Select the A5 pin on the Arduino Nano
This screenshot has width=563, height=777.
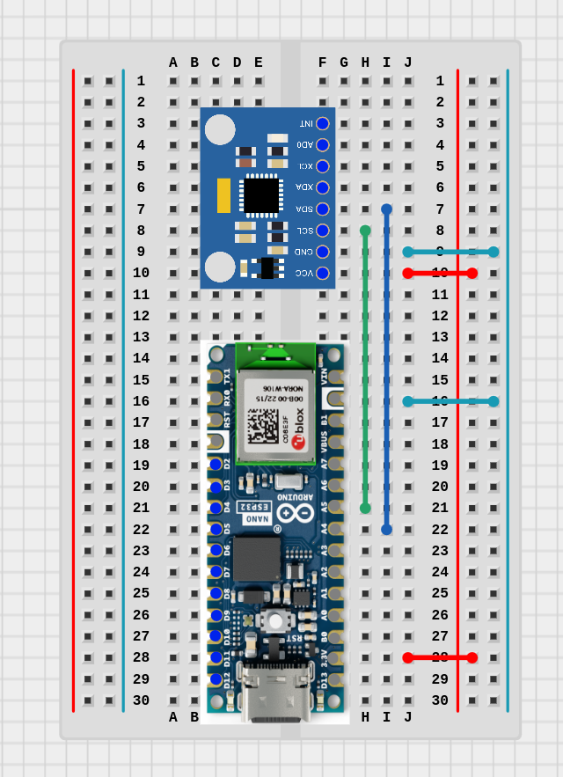[x=335, y=507]
